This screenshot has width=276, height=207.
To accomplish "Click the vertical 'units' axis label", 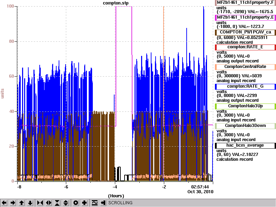I will [2, 93].
